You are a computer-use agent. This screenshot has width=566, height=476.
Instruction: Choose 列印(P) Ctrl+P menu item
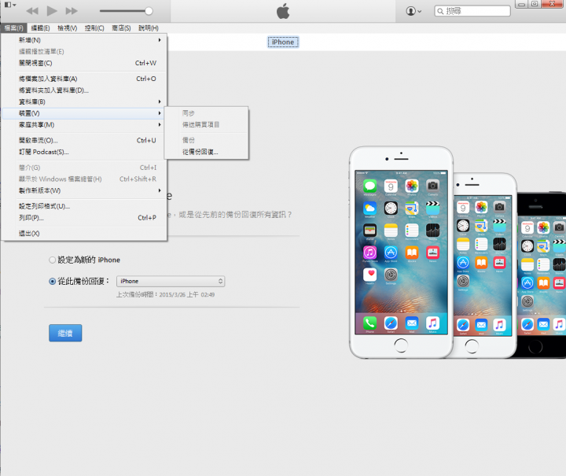[x=84, y=217]
